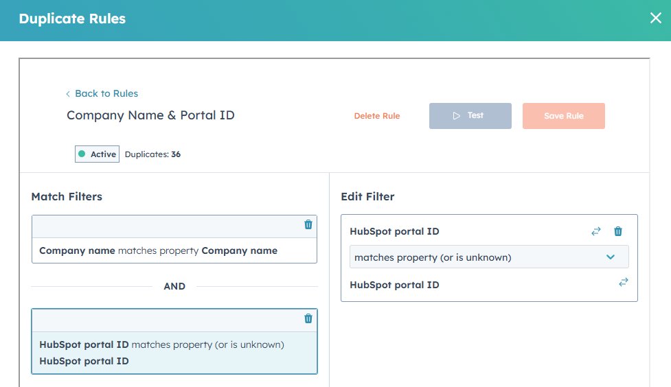671x387 pixels.
Task: Run the rule with Test button
Action: point(470,116)
